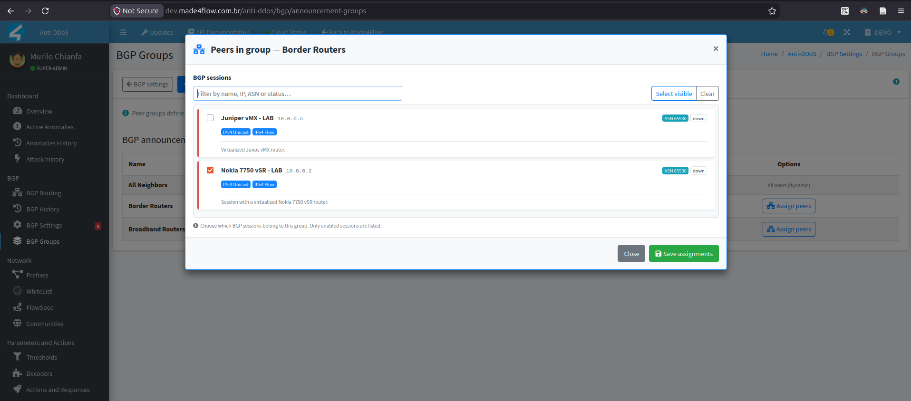Go back in the browser
Screen dimensions: 911x401
[11, 11]
